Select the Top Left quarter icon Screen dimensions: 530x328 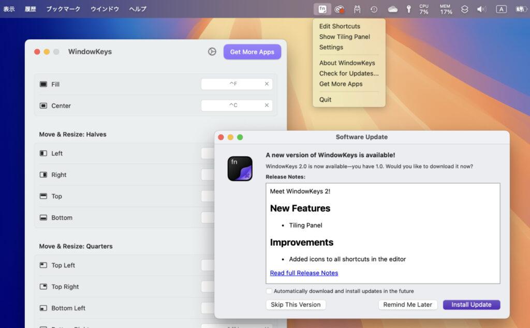(43, 265)
